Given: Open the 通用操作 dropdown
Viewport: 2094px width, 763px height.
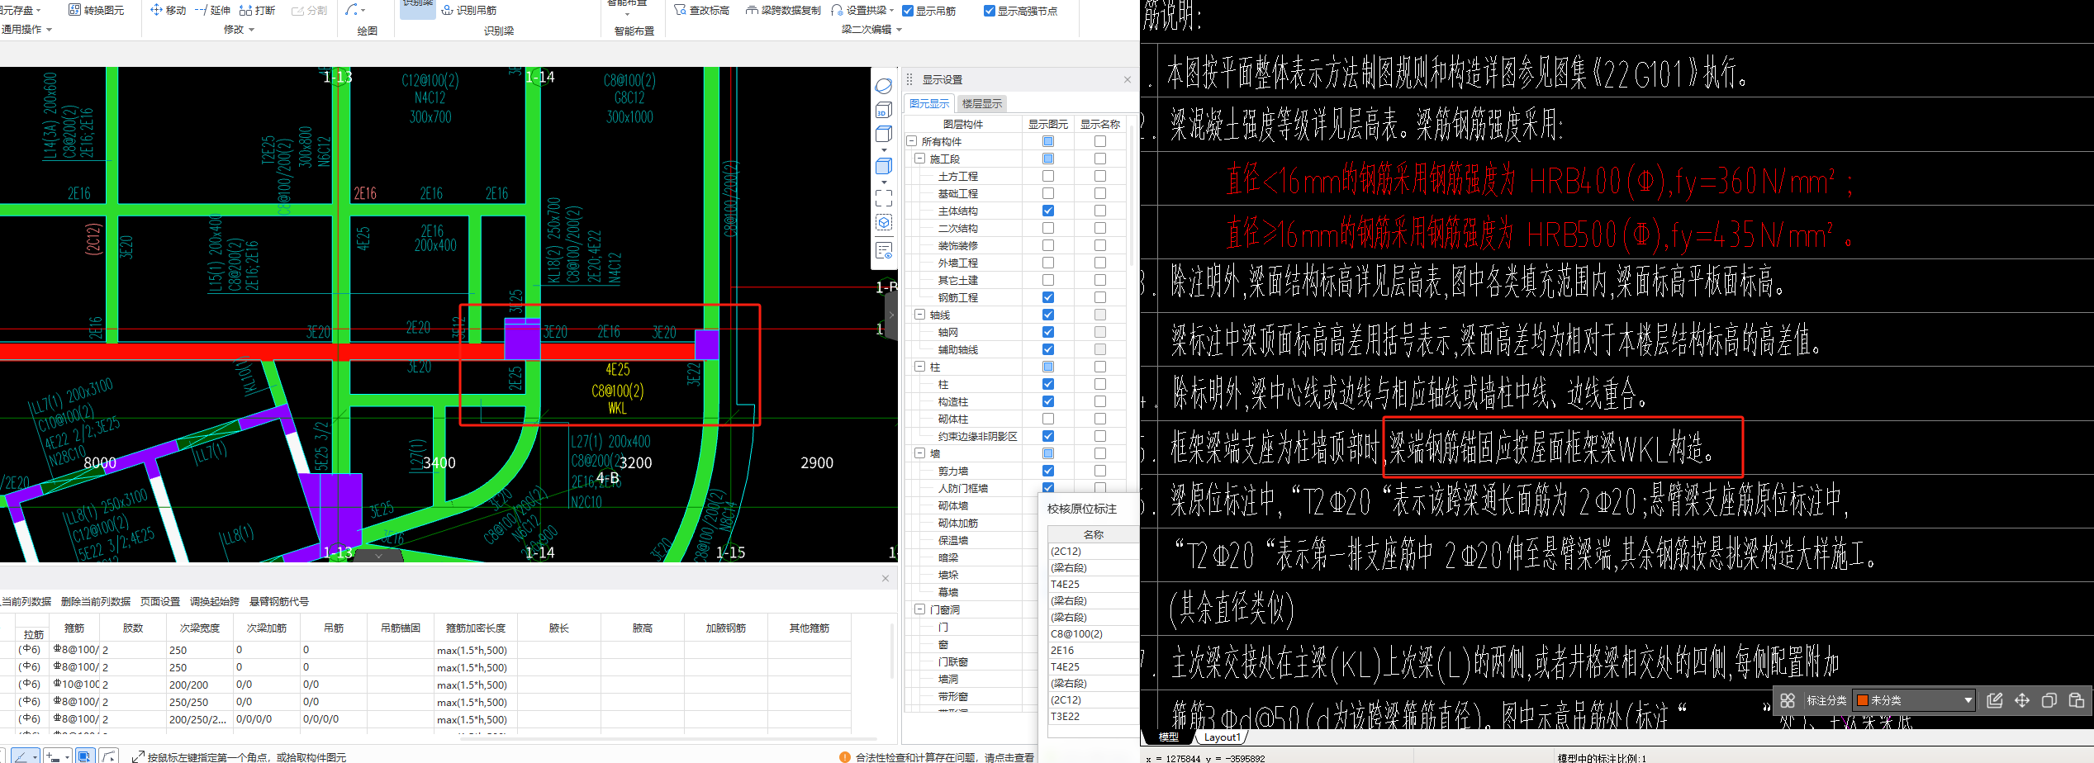Looking at the screenshot, I should (x=26, y=30).
